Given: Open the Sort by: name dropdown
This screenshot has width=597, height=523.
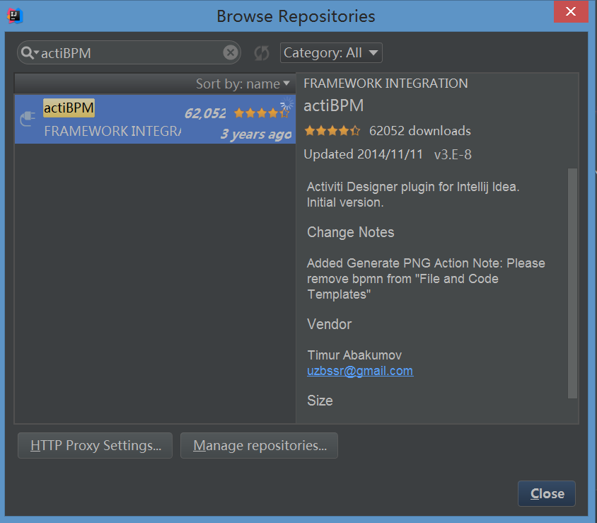Looking at the screenshot, I should (x=243, y=84).
